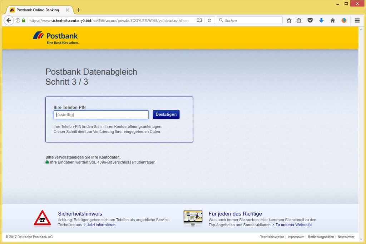Go to the home page icon

pyautogui.click(x=333, y=20)
